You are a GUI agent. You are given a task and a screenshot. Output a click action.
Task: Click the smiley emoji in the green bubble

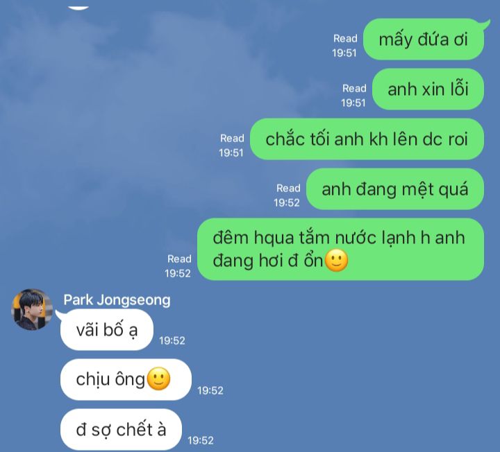[336, 261]
